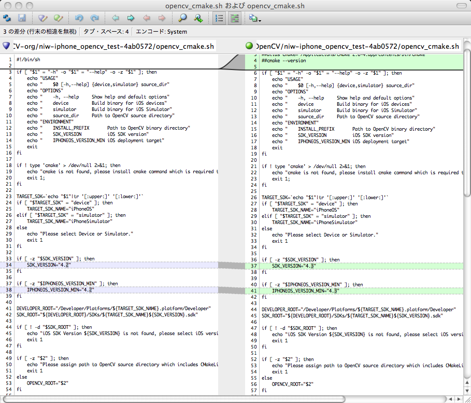Click the Redo arrow icon
The image size is (471, 403).
click(x=95, y=18)
